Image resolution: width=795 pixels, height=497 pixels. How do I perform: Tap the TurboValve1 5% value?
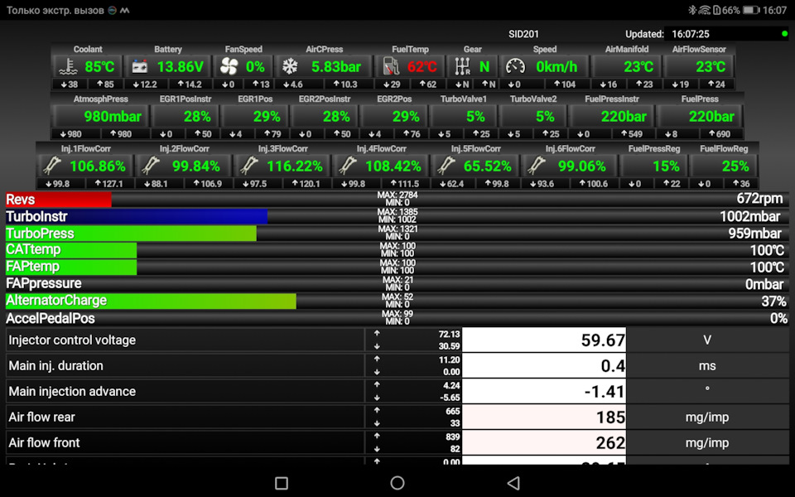pos(475,117)
